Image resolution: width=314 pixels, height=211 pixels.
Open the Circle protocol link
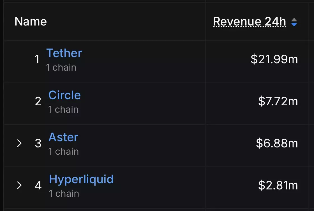(x=64, y=95)
